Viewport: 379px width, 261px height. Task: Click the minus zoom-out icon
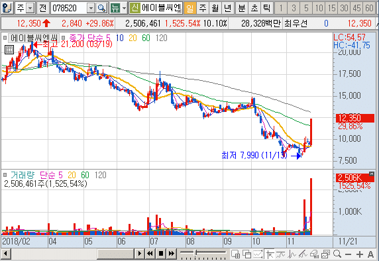(x=348, y=254)
